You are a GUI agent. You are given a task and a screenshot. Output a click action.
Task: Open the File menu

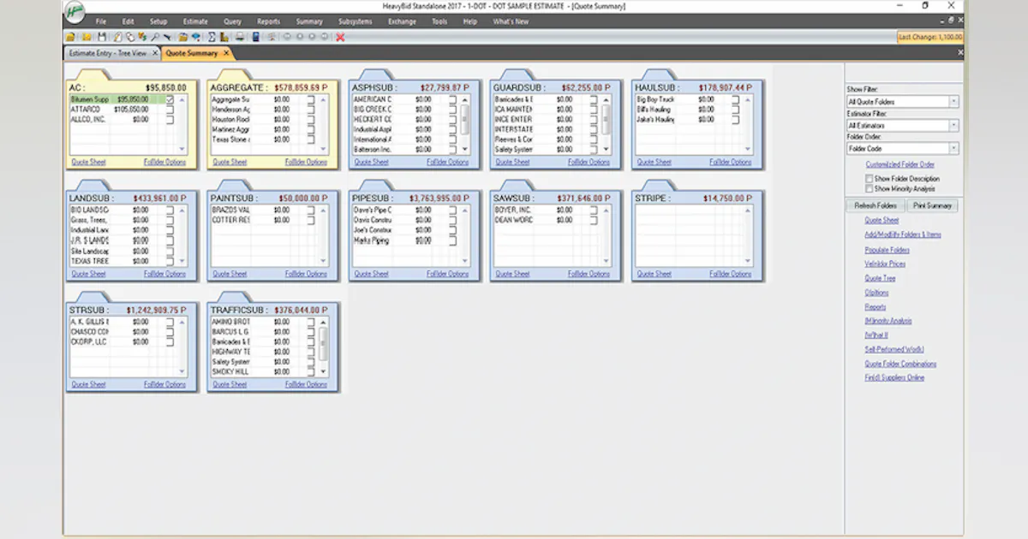pyautogui.click(x=101, y=21)
